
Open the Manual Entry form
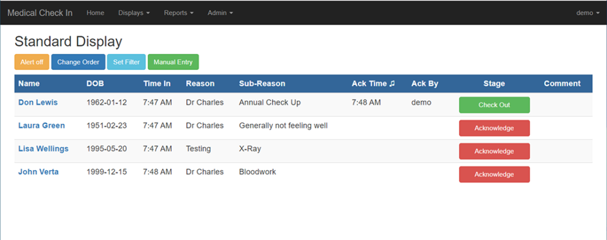[x=173, y=62]
